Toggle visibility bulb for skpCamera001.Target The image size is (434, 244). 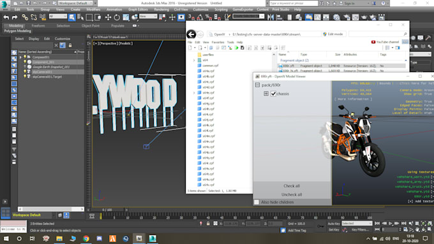[x=25, y=76]
